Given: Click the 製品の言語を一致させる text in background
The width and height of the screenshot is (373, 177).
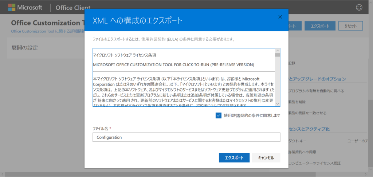Looking at the screenshot, I should 307,113.
